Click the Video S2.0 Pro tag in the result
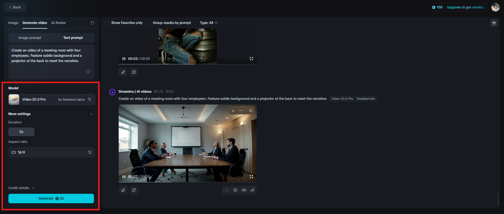The width and height of the screenshot is (504, 214). pos(342,99)
